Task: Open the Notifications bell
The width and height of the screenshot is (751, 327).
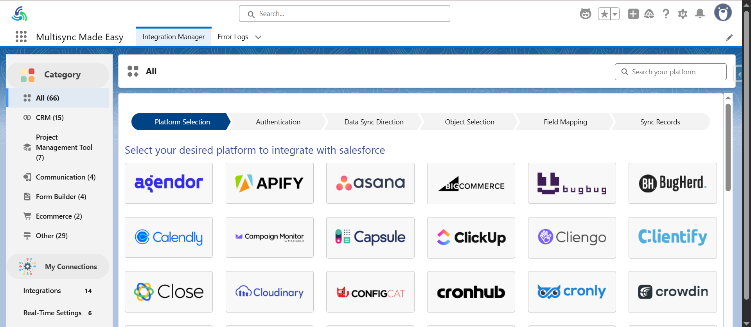Action: point(700,14)
